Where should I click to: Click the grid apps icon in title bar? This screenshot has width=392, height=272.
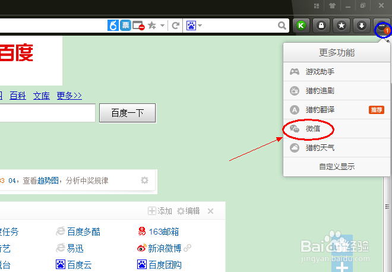click(x=317, y=5)
